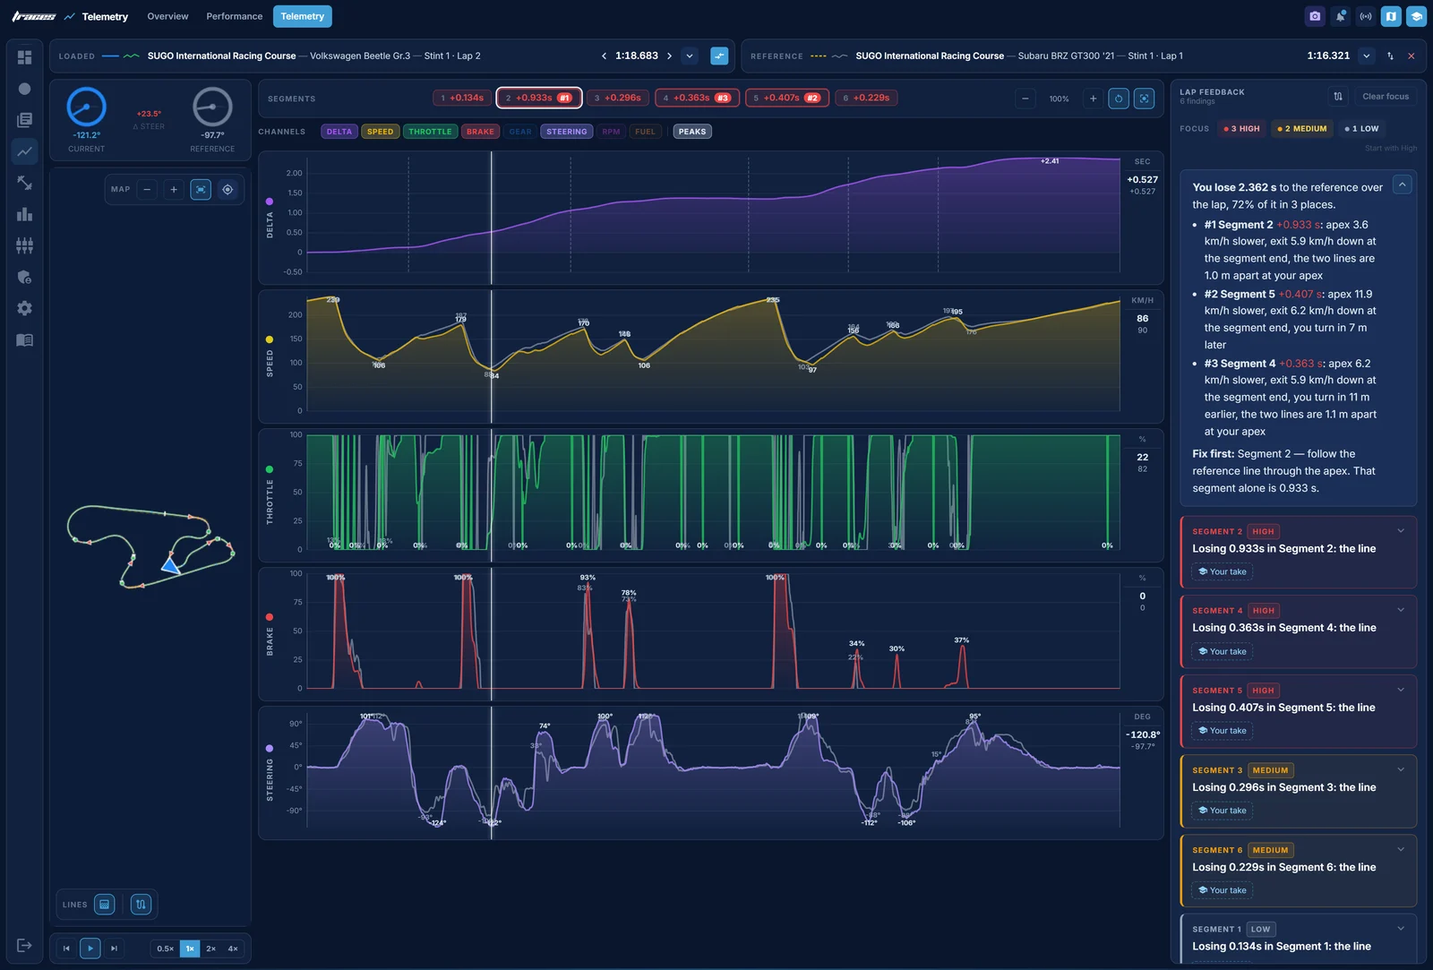Click the play button

90,949
